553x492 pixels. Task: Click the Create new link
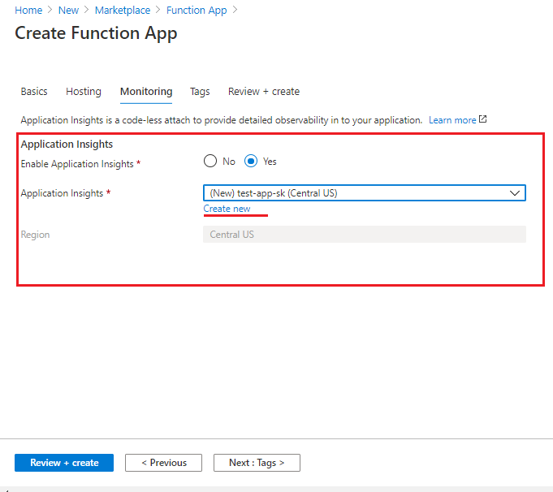(227, 209)
